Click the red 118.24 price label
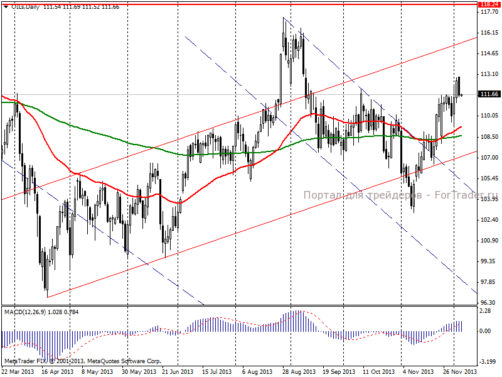 (x=489, y=4)
